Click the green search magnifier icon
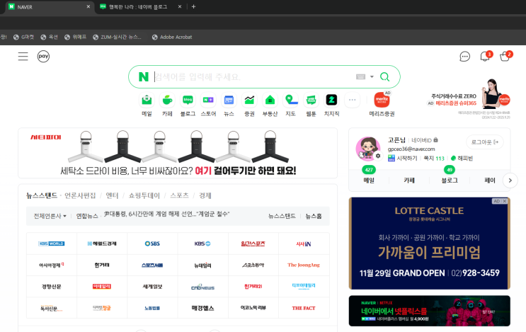526x332 pixels. pyautogui.click(x=385, y=76)
